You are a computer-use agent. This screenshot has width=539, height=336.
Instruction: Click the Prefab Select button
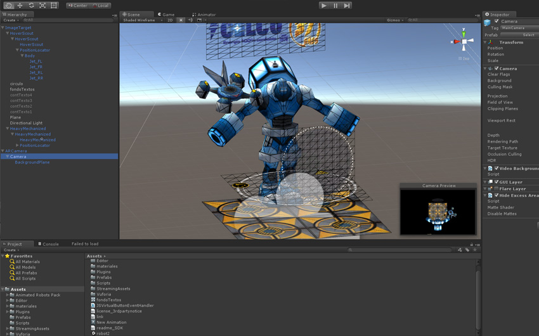(520, 35)
